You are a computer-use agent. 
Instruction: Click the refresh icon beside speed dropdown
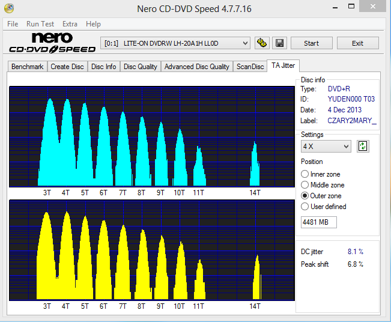click(363, 146)
